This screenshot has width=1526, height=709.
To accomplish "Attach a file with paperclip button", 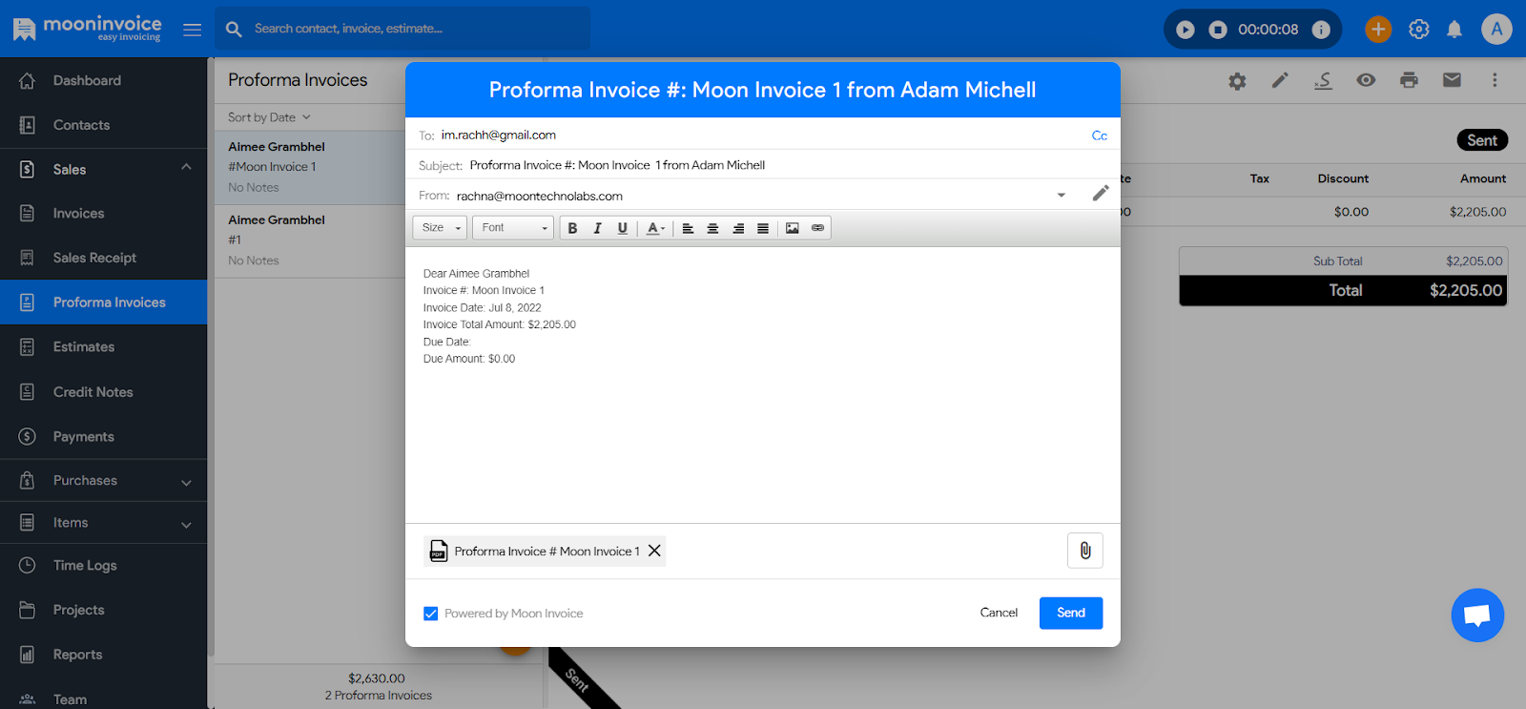I will click(1085, 551).
